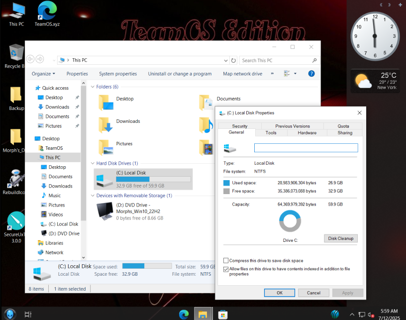Switch to the Hardware tab

tap(307, 132)
